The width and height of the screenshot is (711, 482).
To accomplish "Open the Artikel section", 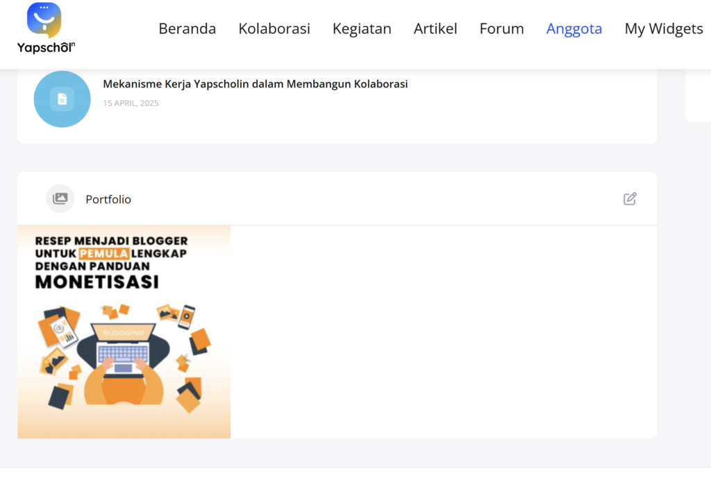I will pyautogui.click(x=435, y=28).
